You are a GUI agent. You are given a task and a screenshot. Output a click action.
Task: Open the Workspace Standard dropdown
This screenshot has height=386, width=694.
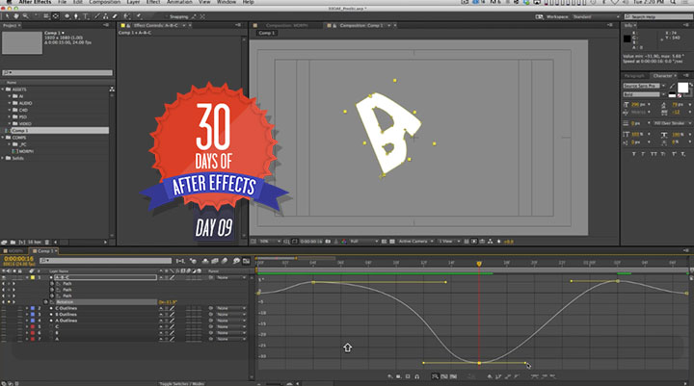[x=597, y=16]
